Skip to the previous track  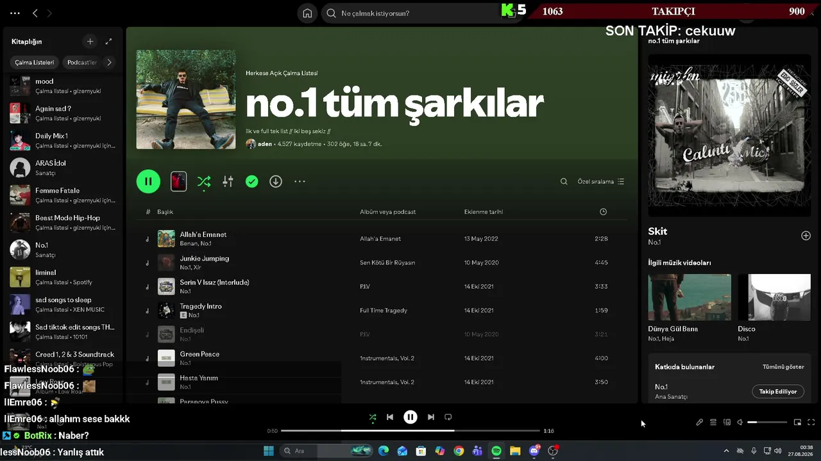tap(390, 417)
